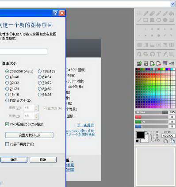
Task: Paste the HTML color code icon
Action: point(172,140)
